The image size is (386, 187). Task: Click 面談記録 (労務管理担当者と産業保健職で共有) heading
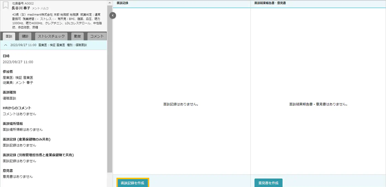click(38, 155)
